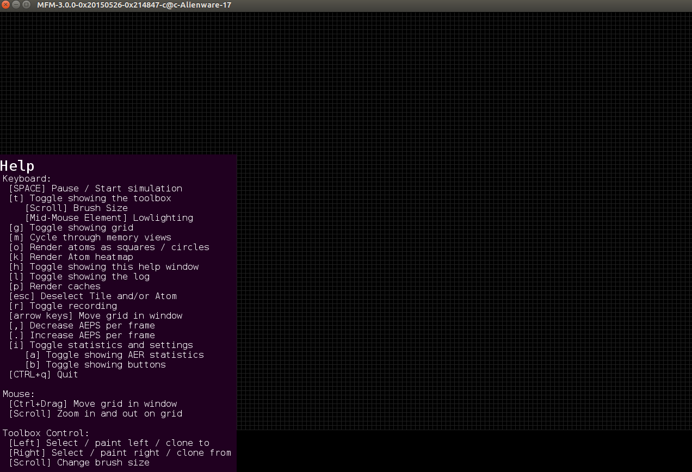The height and width of the screenshot is (472, 692).
Task: Click the [CTRL+q] Quit help line
Action: pyautogui.click(x=44, y=375)
